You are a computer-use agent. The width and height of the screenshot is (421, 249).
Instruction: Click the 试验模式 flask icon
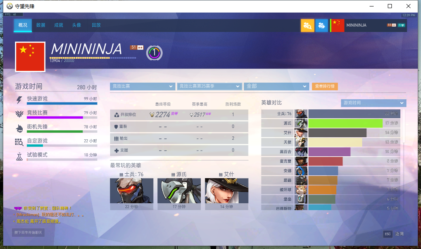point(19,156)
